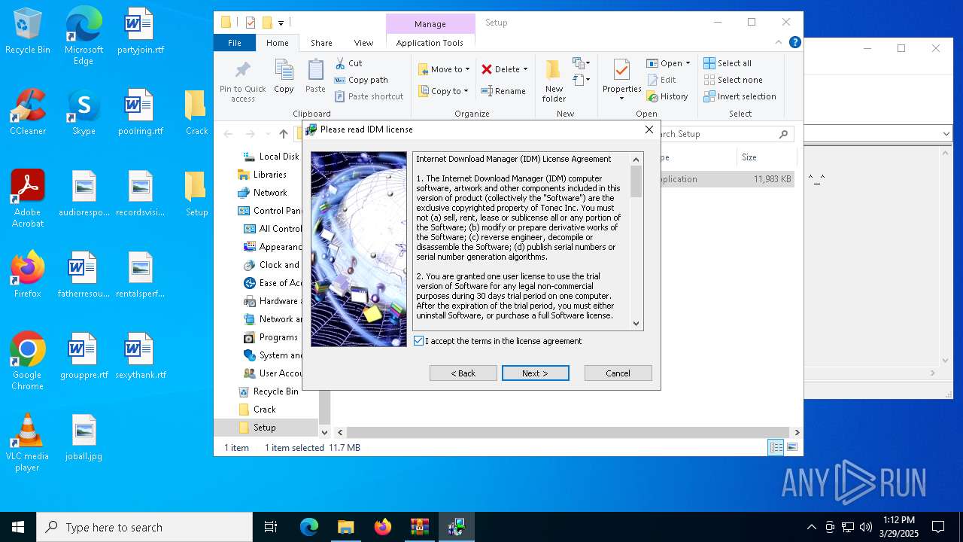The image size is (963, 542).
Task: Select CCleaner desktop shortcut
Action: (x=28, y=112)
